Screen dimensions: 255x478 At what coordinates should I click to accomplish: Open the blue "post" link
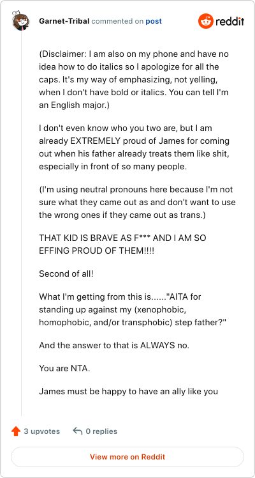(x=154, y=21)
